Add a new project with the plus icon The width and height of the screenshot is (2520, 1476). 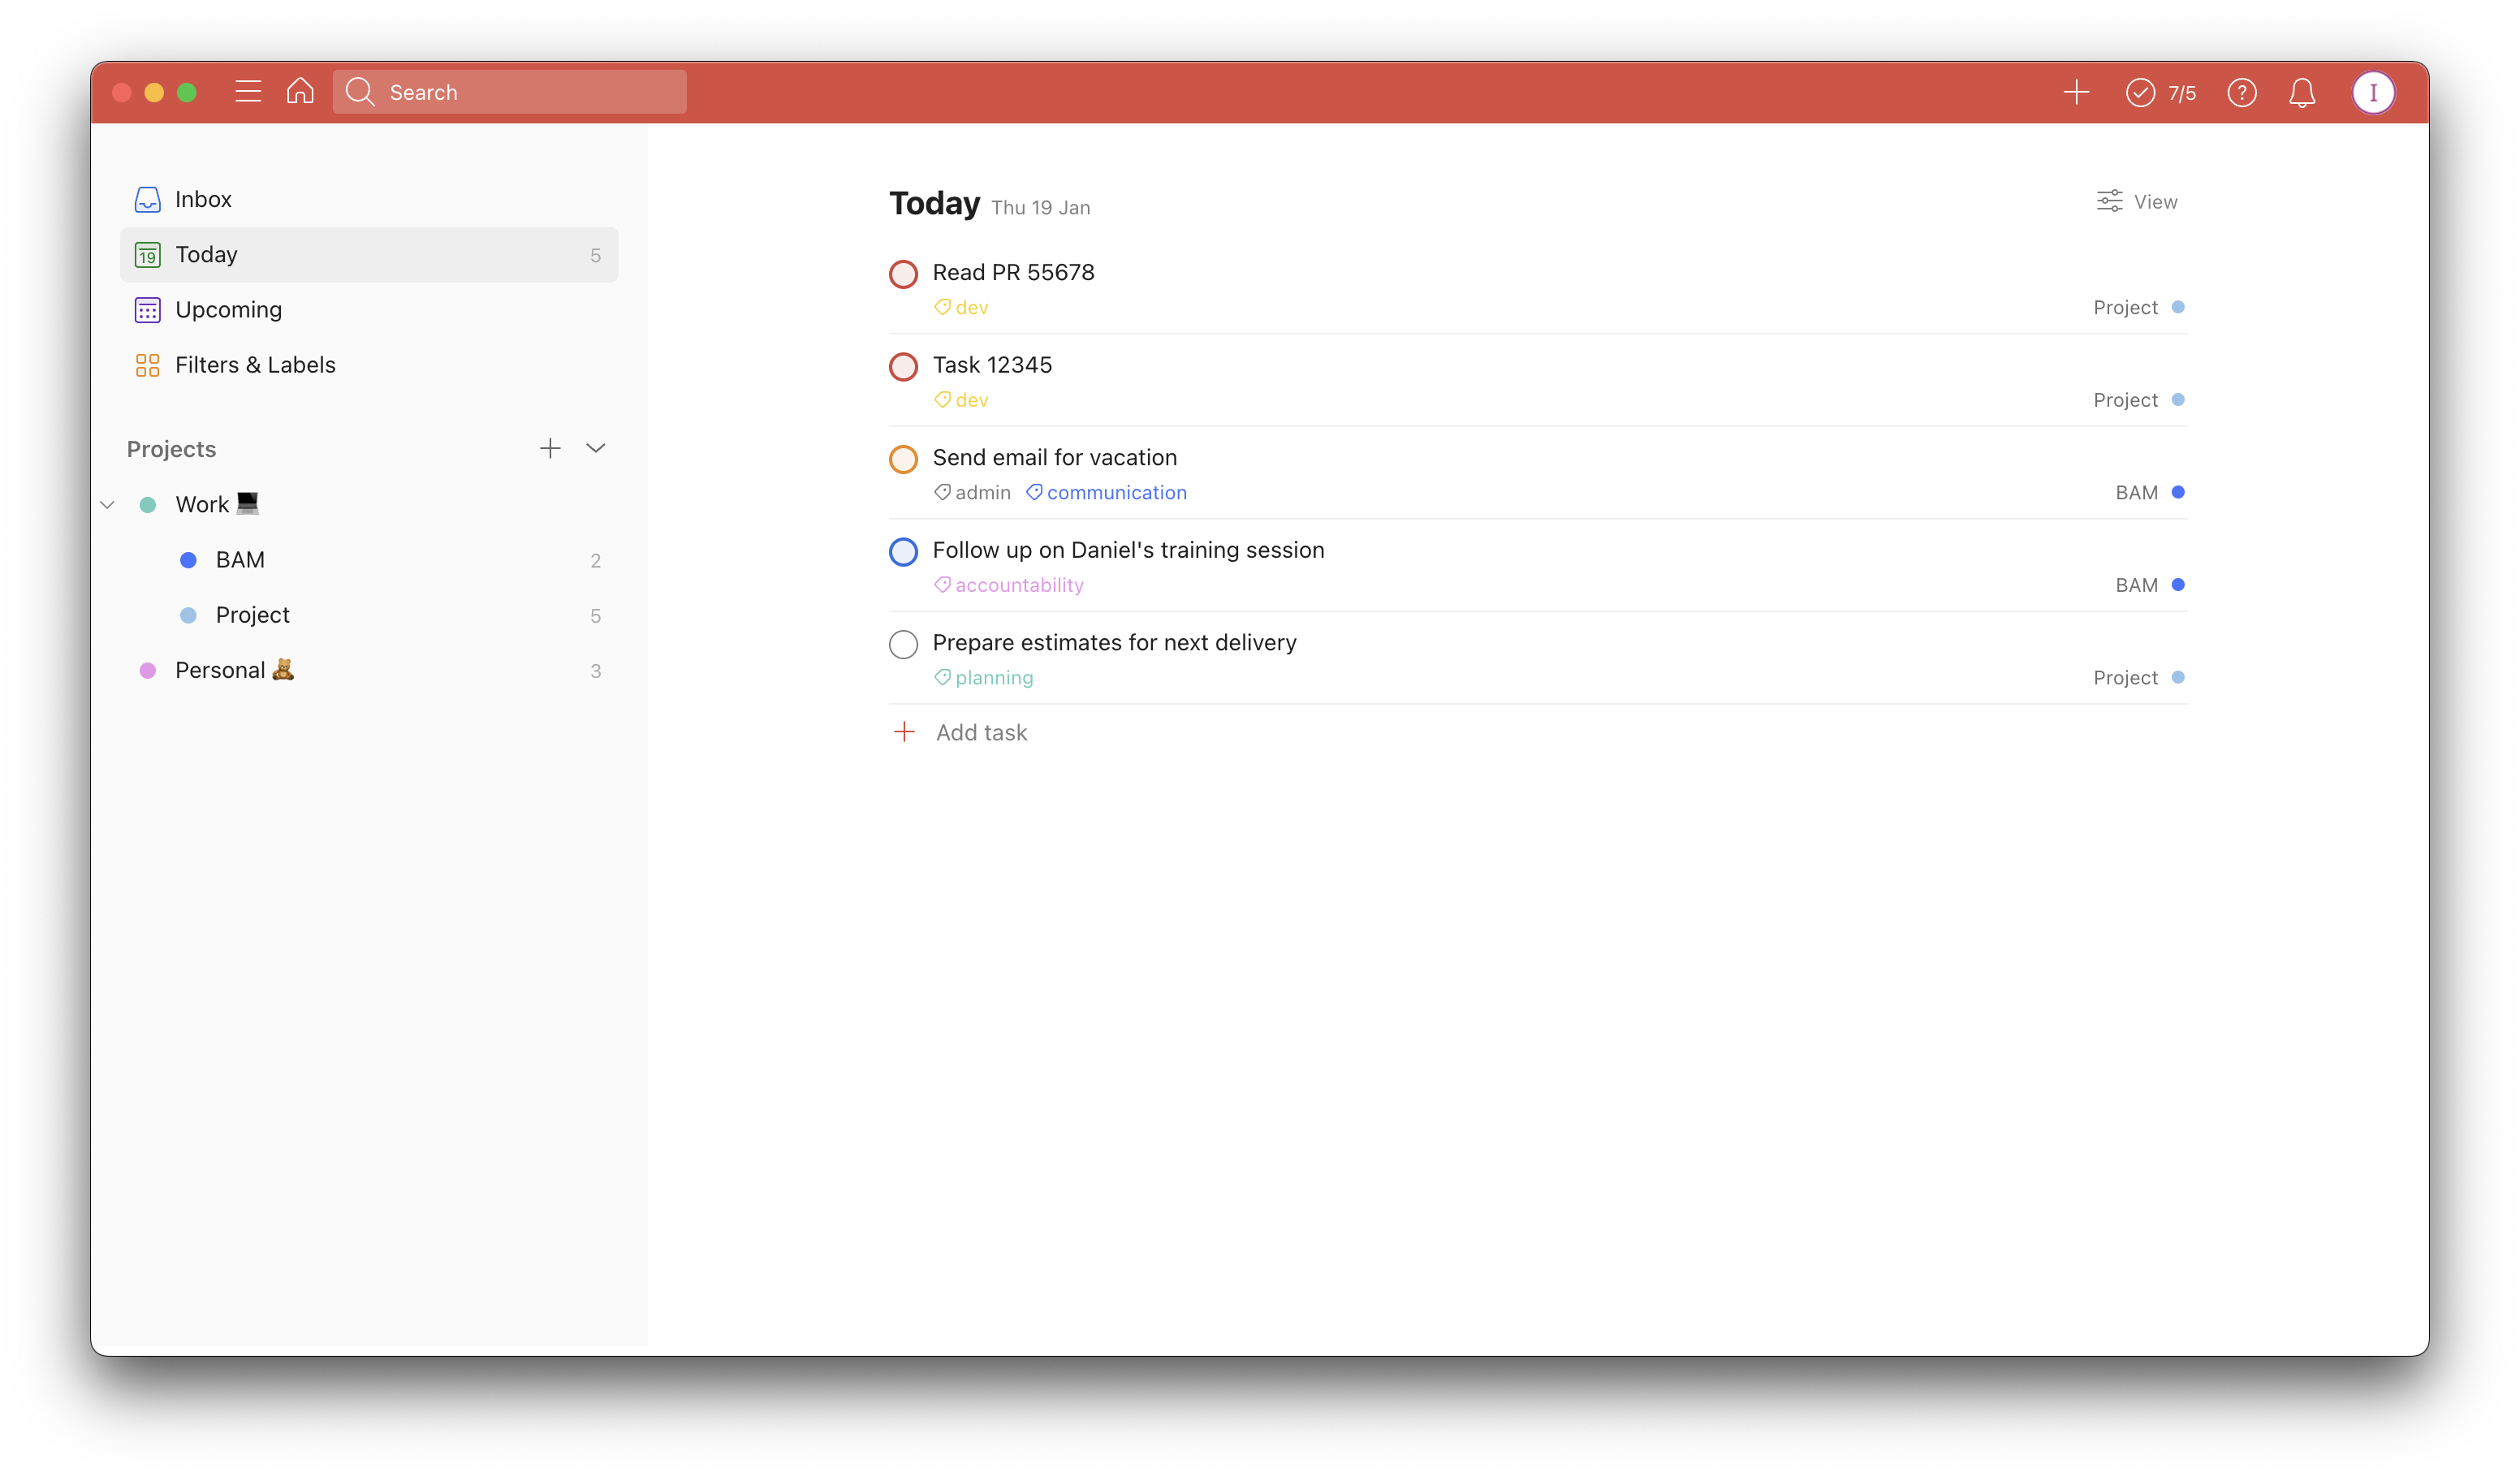(x=550, y=448)
